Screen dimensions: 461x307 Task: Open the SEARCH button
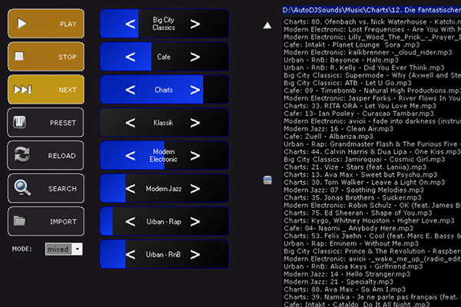[46, 188]
